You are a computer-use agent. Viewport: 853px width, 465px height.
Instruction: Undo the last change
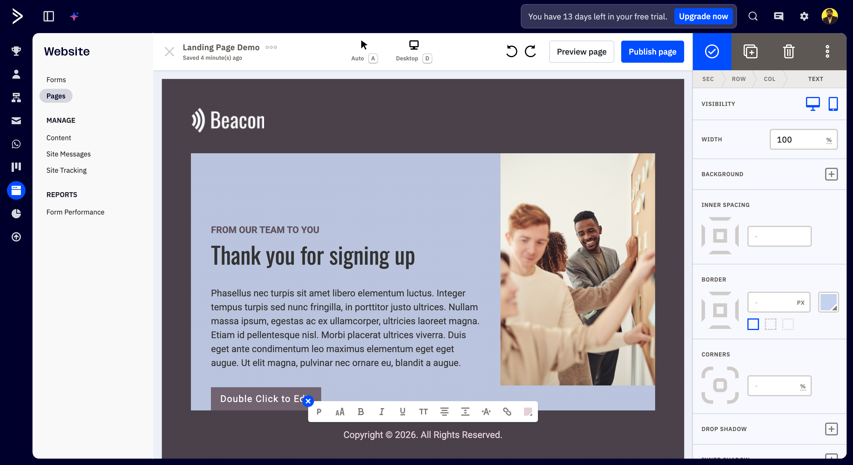pyautogui.click(x=511, y=51)
